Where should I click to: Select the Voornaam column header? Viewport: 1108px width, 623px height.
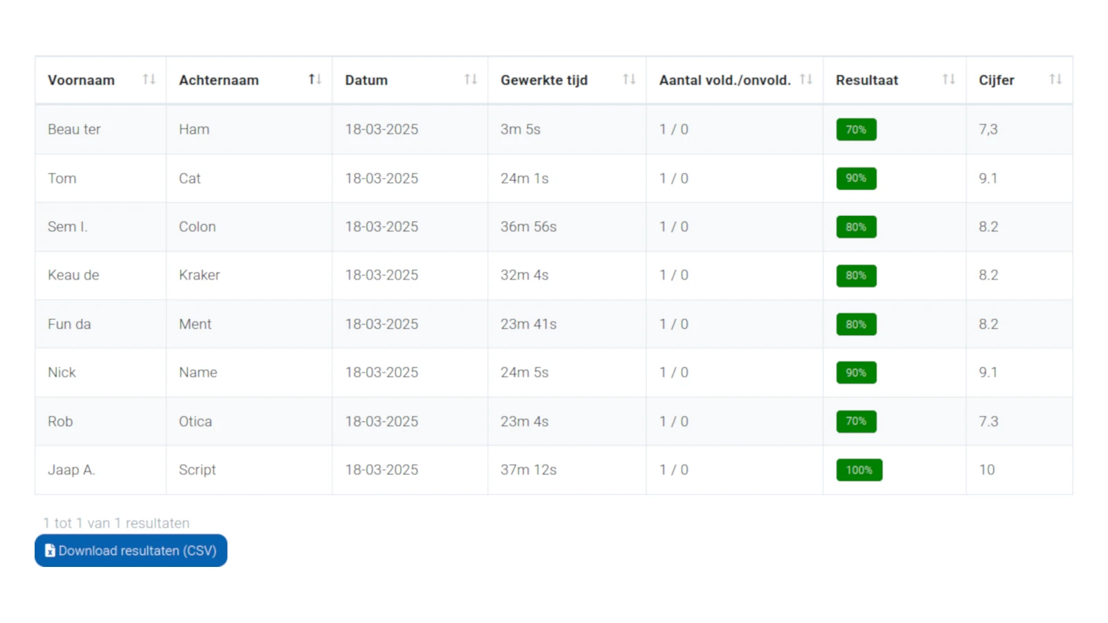tap(81, 80)
